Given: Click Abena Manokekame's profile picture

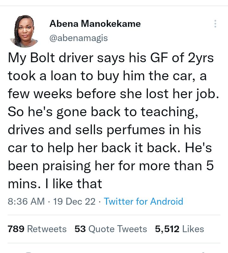Looking at the screenshot, I should tap(24, 31).
